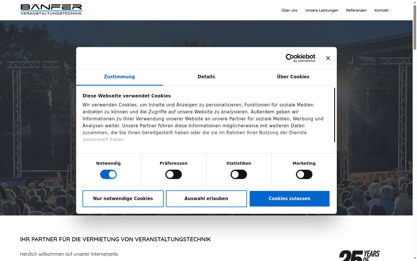Image resolution: width=417 pixels, height=261 pixels.
Task: Open the Referenzen navigation link
Action: pyautogui.click(x=356, y=10)
